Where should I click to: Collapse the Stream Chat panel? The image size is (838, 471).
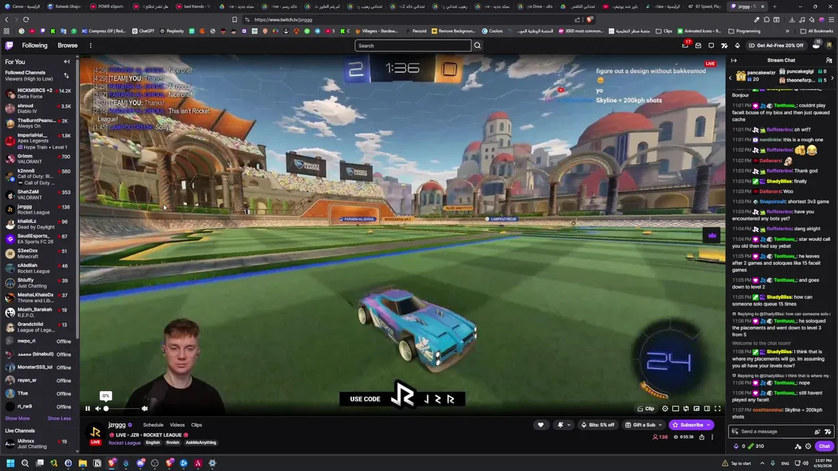(x=734, y=60)
